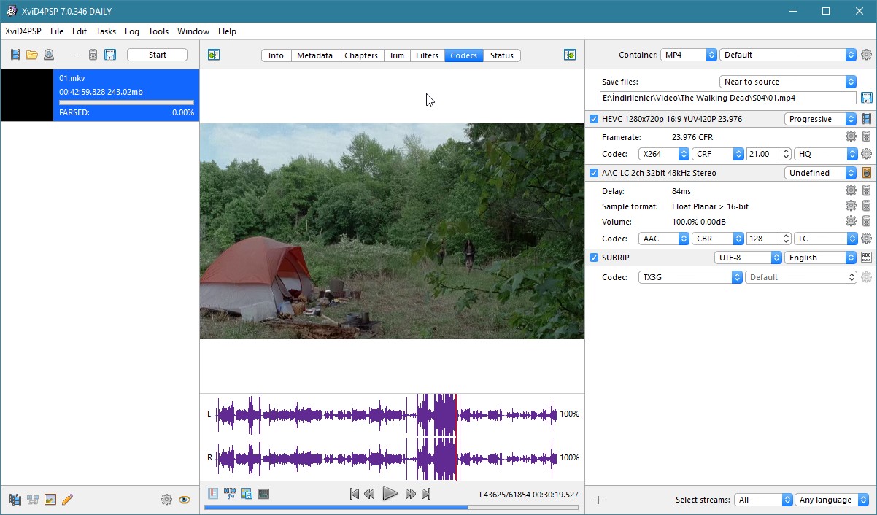Click the save destination floppy icon beside path
This screenshot has width=877, height=515.
coord(867,98)
